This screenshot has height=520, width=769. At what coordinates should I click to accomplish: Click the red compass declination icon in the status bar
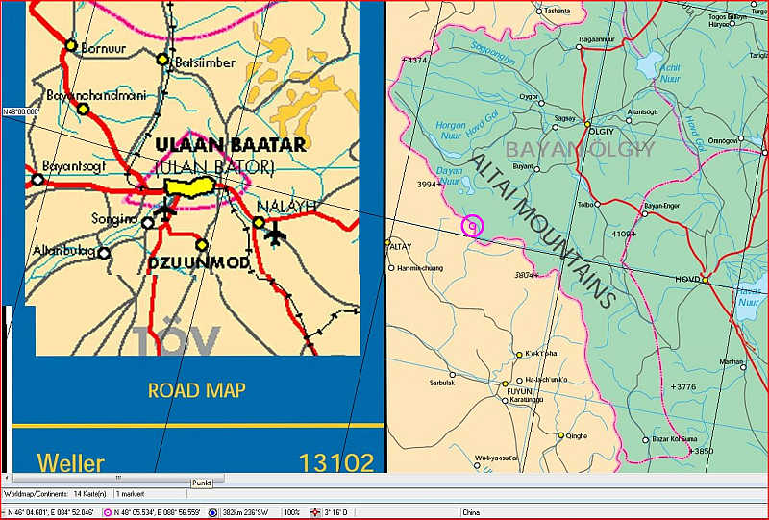316,512
